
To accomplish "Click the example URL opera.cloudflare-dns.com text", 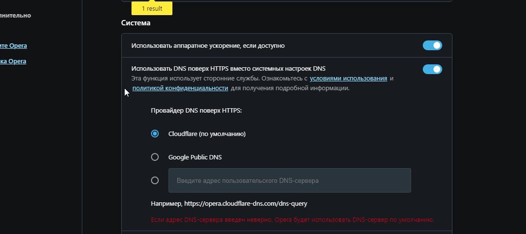I will (245, 203).
